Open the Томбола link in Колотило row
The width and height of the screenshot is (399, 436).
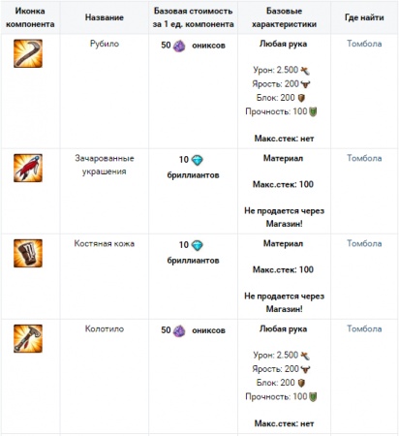(364, 328)
